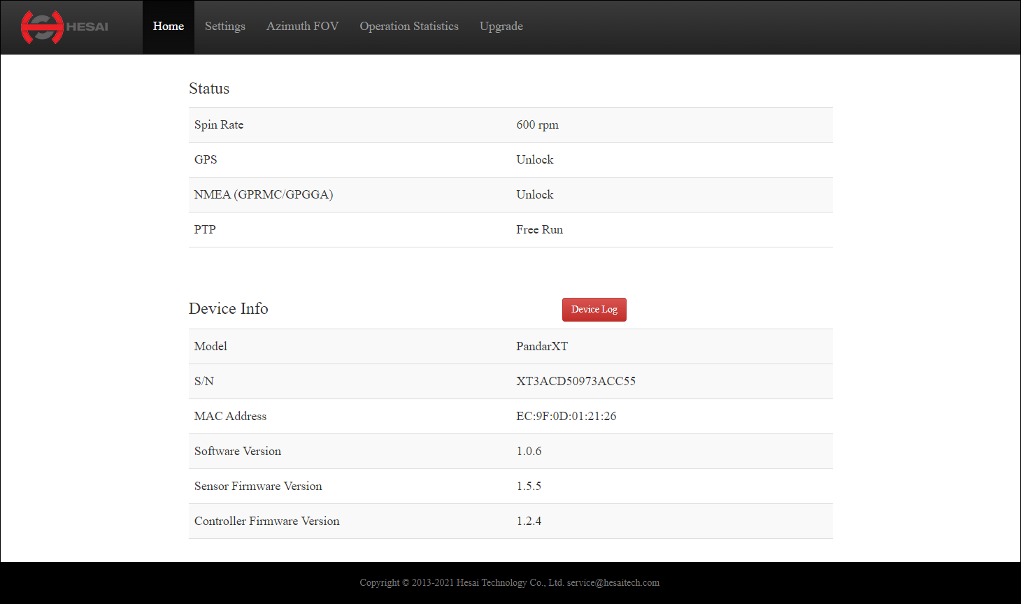The width and height of the screenshot is (1021, 604).
Task: Click the Unlock value in NMEA row
Action: (x=535, y=195)
